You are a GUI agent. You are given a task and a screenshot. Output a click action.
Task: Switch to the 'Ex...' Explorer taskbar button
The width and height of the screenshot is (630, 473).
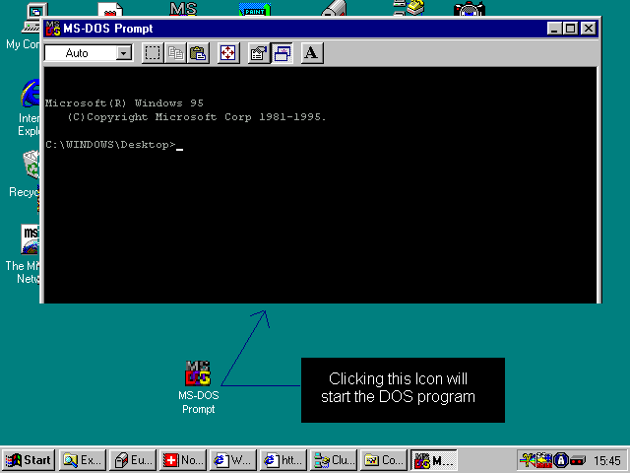pyautogui.click(x=83, y=460)
